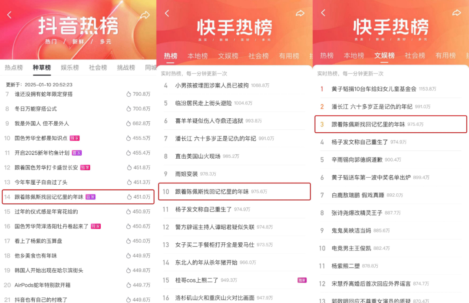The width and height of the screenshot is (469, 303).
Task: Switch to Douyin 热点榜 tab
Action: tap(14, 68)
